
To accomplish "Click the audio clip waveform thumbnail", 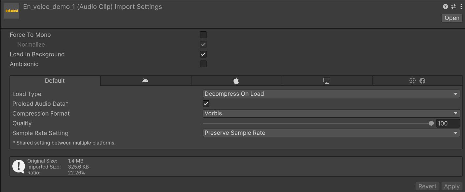I will (x=11, y=11).
